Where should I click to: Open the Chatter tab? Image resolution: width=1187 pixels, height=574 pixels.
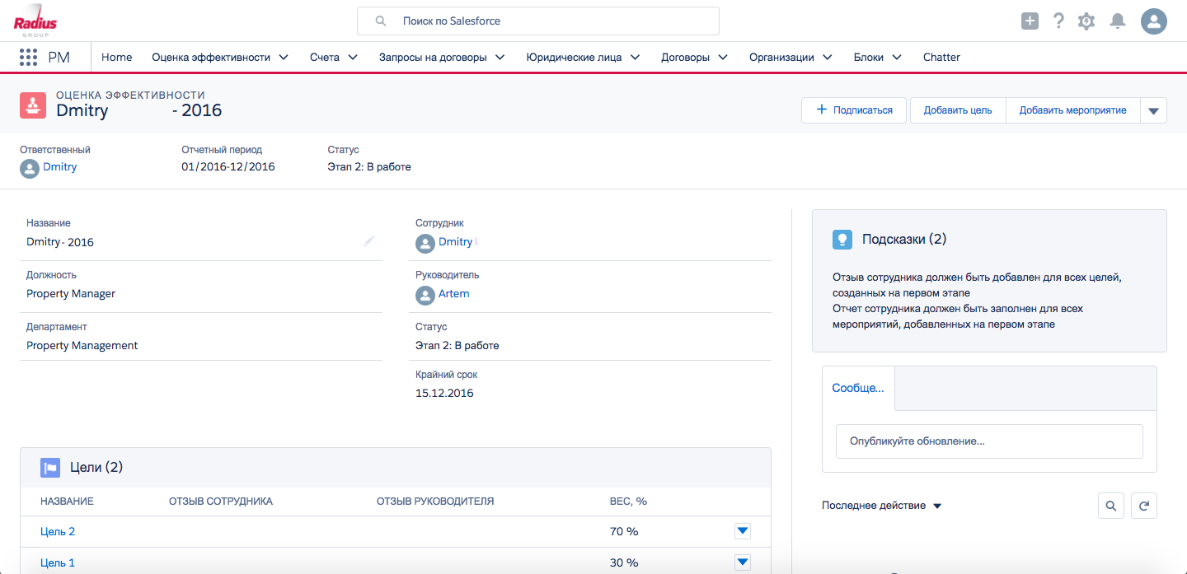941,58
